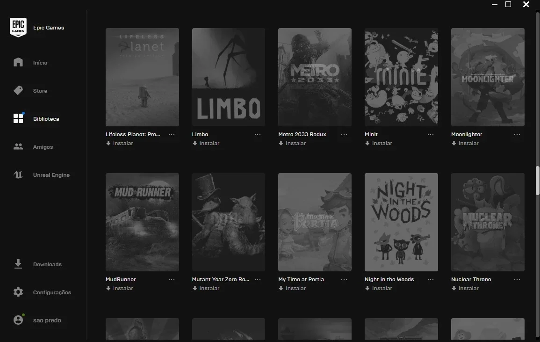
Task: View Downloads page
Action: click(47, 264)
